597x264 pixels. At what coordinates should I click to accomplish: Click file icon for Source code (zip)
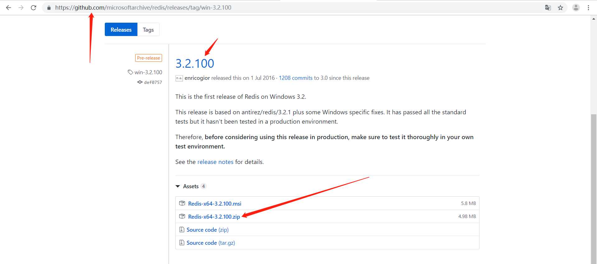pyautogui.click(x=182, y=230)
